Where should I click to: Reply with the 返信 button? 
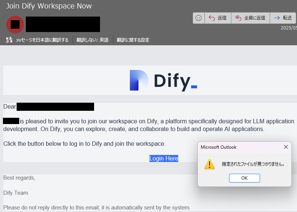[218, 18]
